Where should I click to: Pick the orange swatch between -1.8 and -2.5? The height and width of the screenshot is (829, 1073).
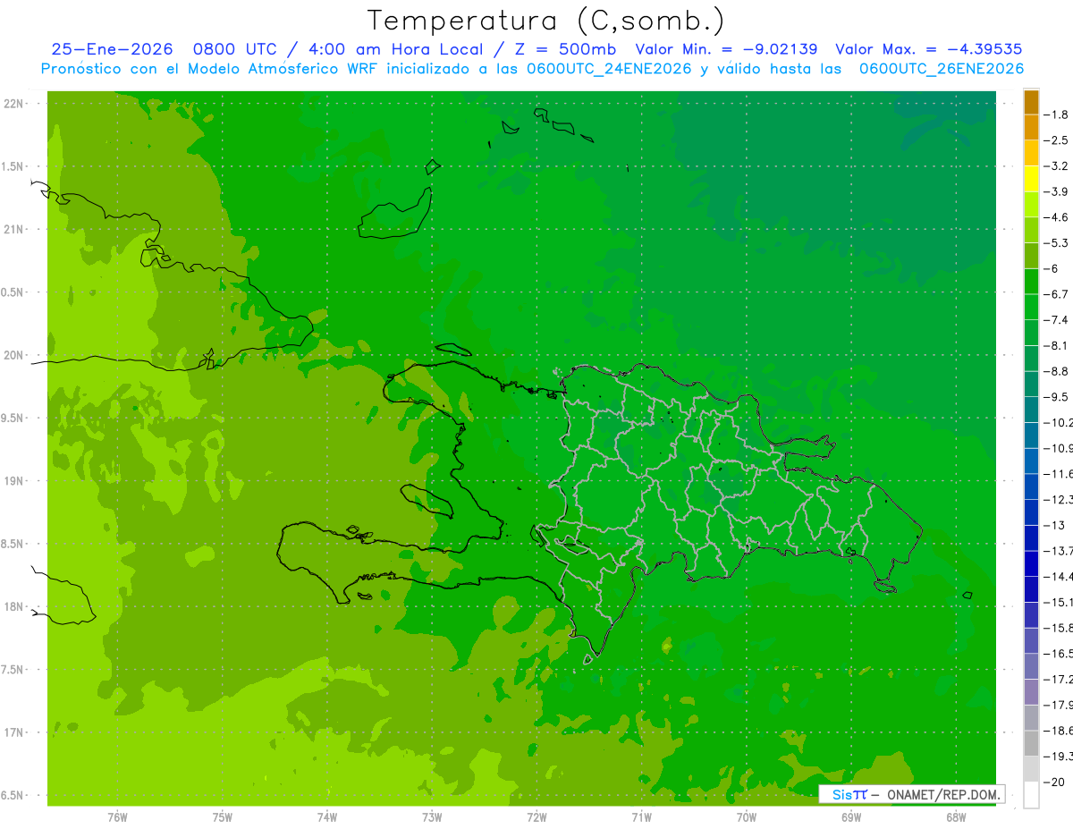click(1031, 128)
